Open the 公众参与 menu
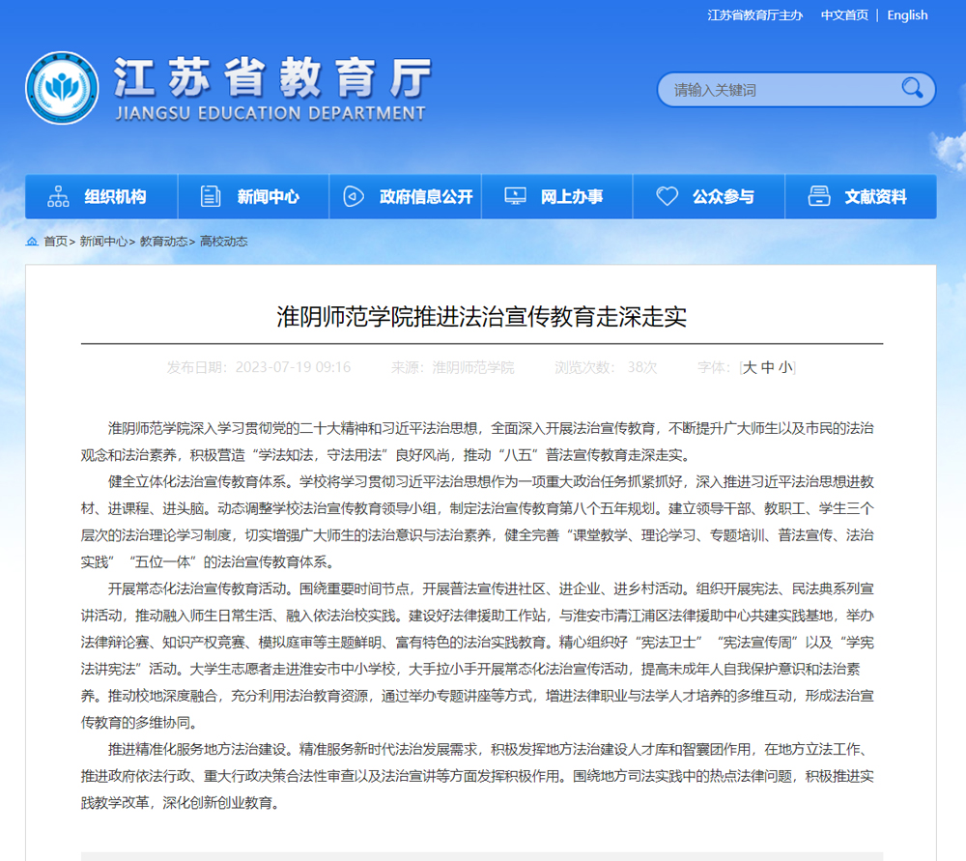The height and width of the screenshot is (861, 966). coord(709,196)
